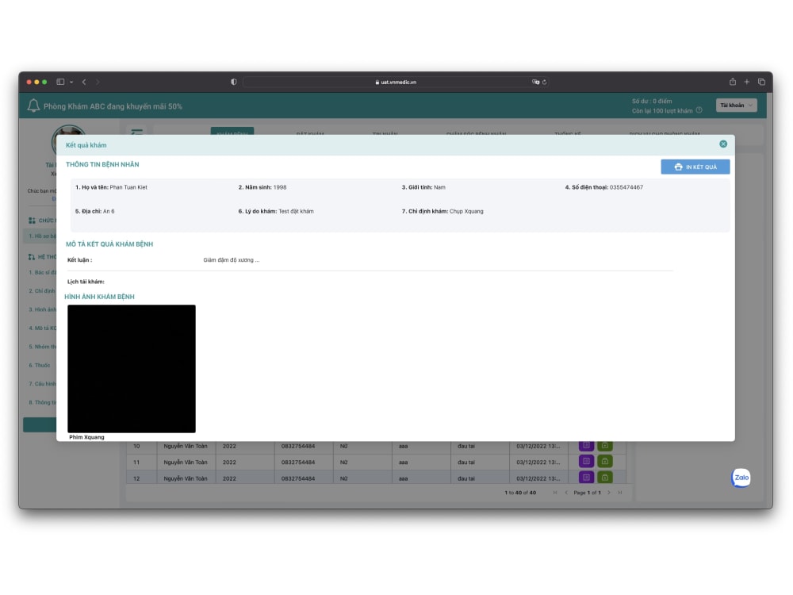Open sidebar item 2. Chỉ định
The image size is (793, 595).
42,291
